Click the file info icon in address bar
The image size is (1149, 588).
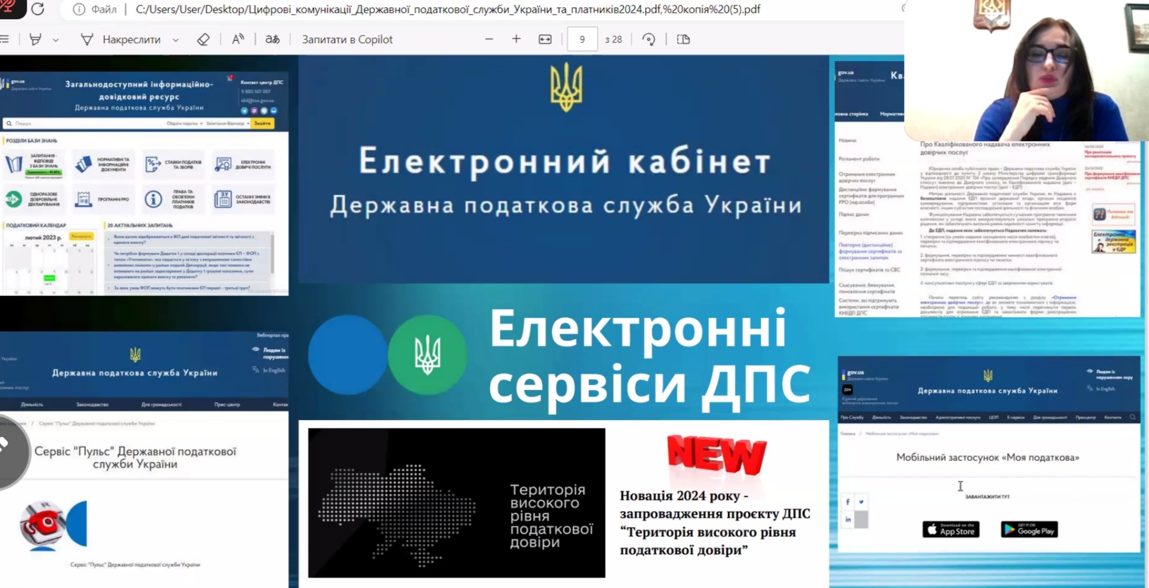(79, 9)
